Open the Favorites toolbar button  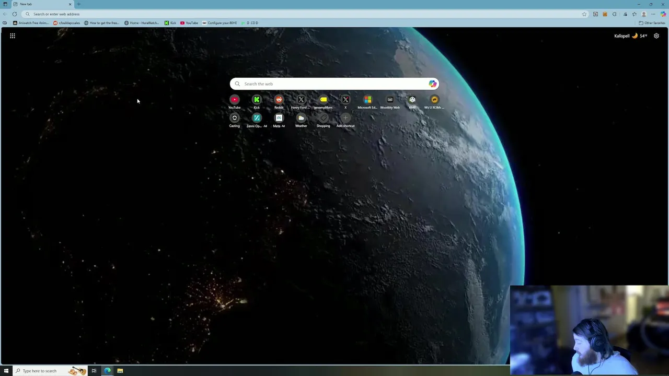[x=635, y=14]
